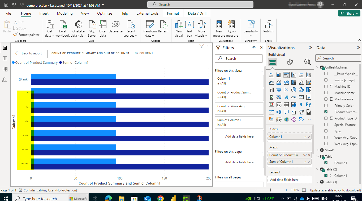Switch to the Modeling ribbon tab
The width and height of the screenshot is (362, 201).
pos(64,13)
